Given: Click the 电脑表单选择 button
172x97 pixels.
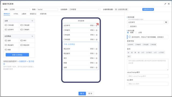Looking at the screenshot, I should click(x=148, y=10).
